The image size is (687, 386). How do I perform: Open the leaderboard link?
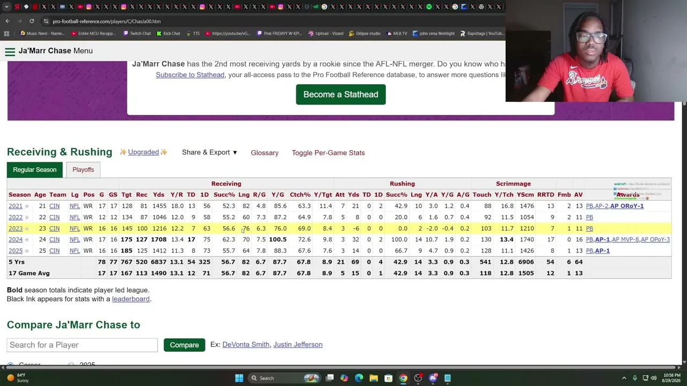[x=131, y=299]
